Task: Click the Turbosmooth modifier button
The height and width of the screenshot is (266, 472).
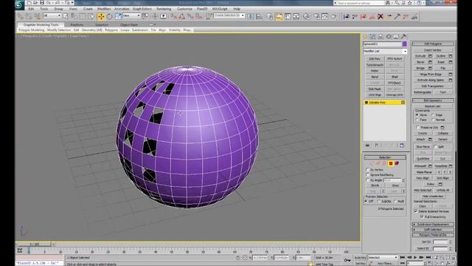Action: tap(375, 65)
